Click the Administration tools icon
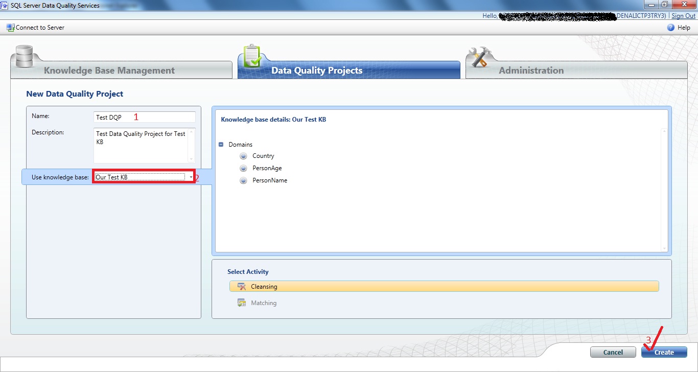698x372 pixels. pos(479,58)
